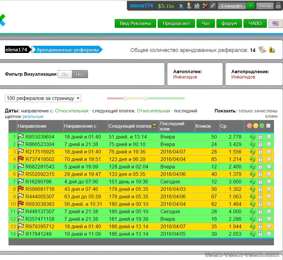The image size is (283, 260).
Task: Click the link chain icon in top bar
Action: coord(213,6)
